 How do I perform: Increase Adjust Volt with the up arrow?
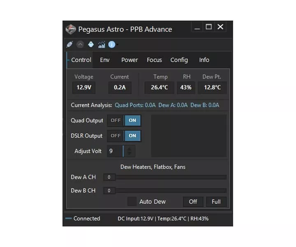[129, 149]
